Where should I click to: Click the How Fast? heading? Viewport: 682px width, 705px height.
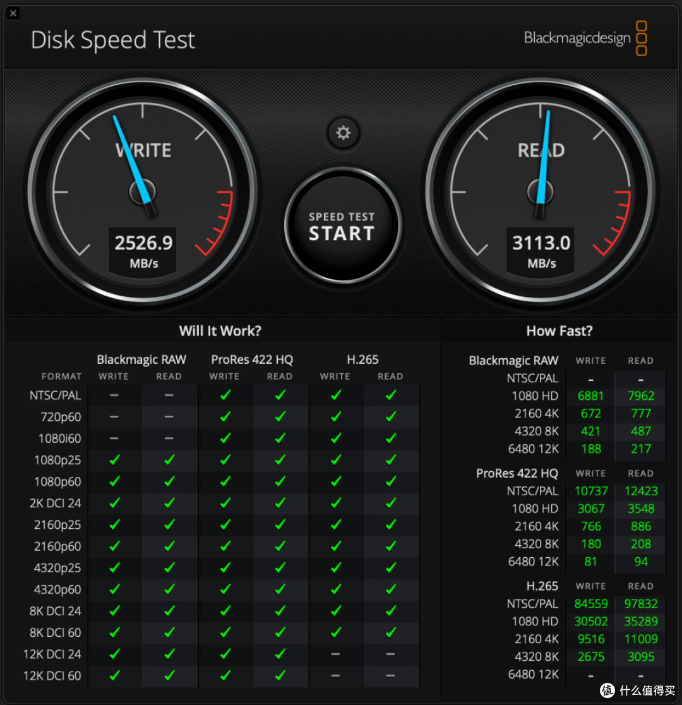(x=559, y=331)
